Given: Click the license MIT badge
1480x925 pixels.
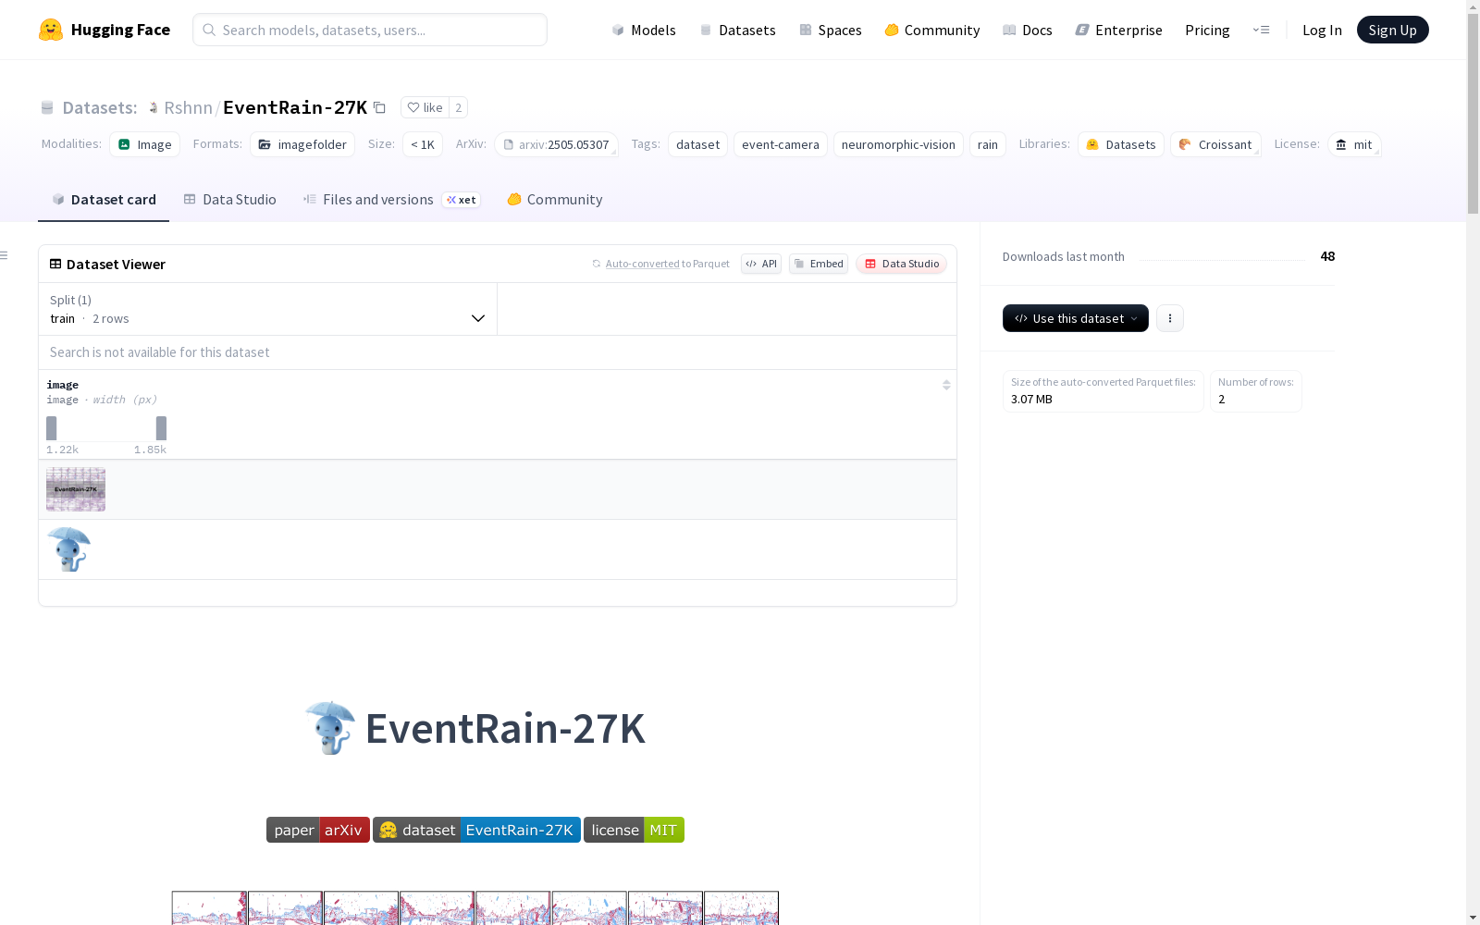Looking at the screenshot, I should click(x=634, y=830).
